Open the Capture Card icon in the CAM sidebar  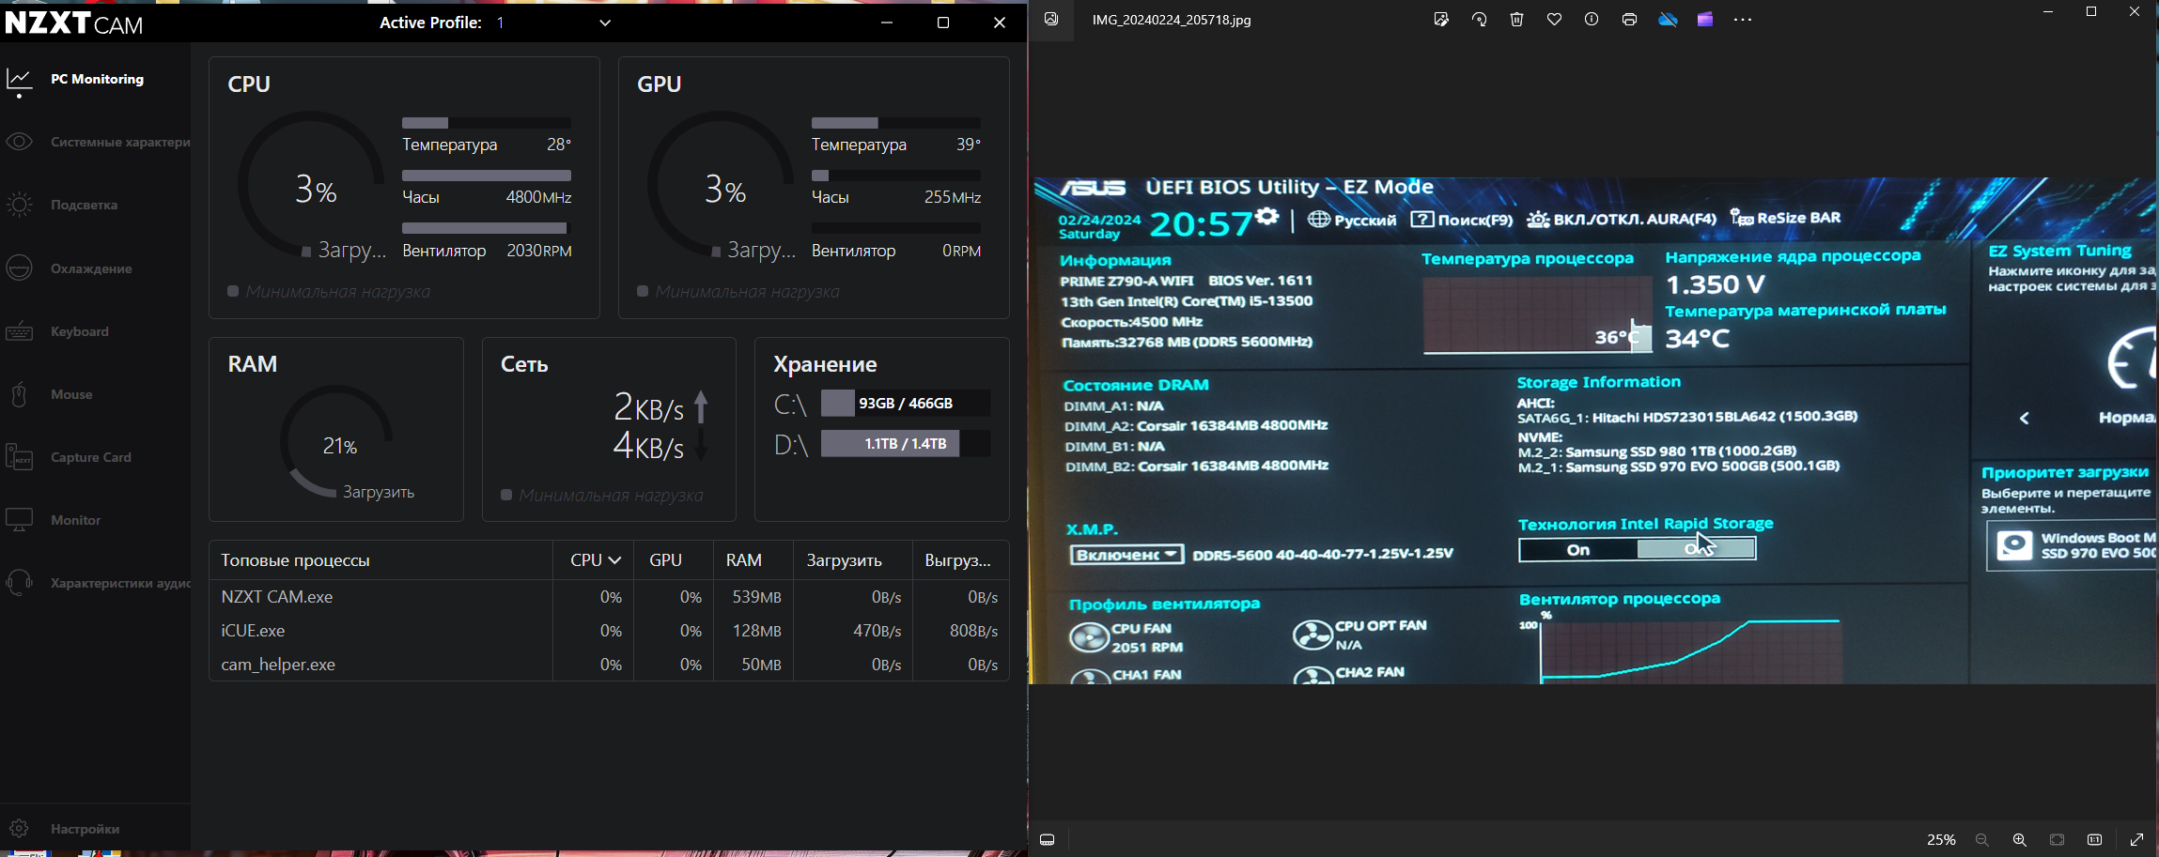tap(19, 457)
